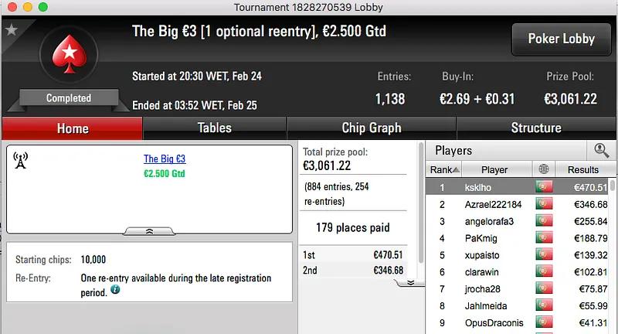Screen dimensions: 618x334
Task: Collapse the tournament info panel
Action: [149, 230]
